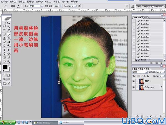Open the 文件 (File) menu
The height and width of the screenshot is (125, 166).
tap(4, 2)
